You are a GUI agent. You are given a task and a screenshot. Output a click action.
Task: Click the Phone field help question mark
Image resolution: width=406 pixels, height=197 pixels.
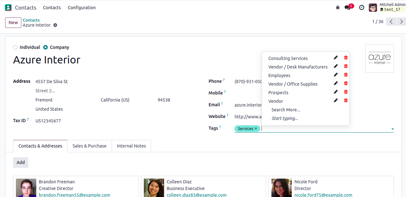coord(224,80)
